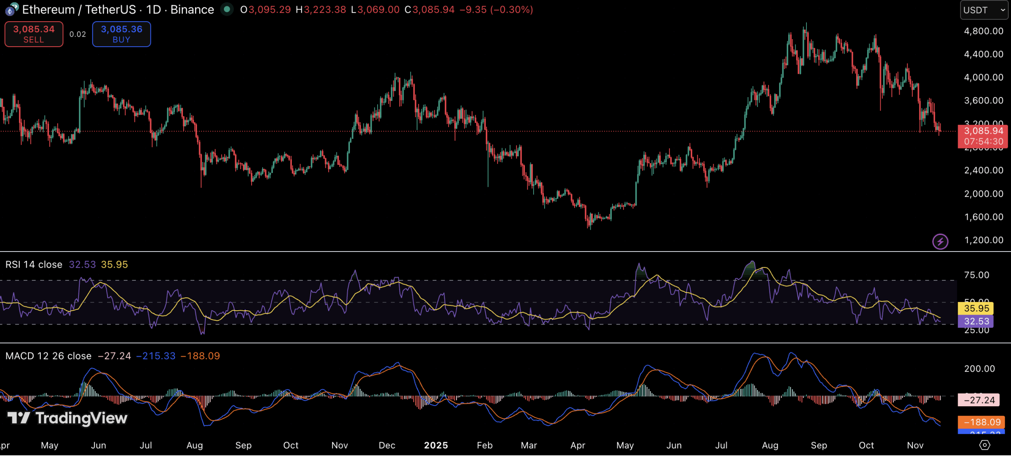The width and height of the screenshot is (1011, 456).
Task: Open chart settings gear on time axis
Action: pyautogui.click(x=985, y=445)
